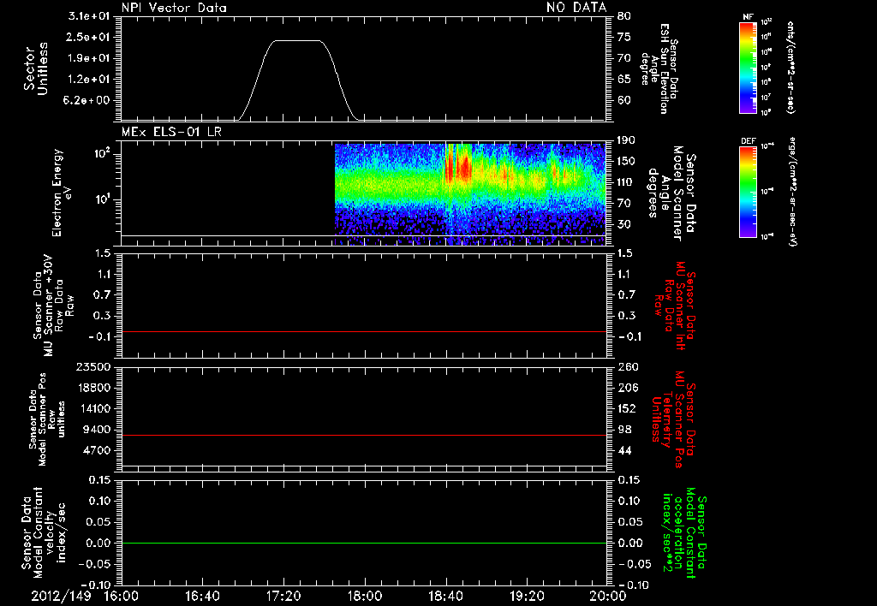The height and width of the screenshot is (606, 877).
Task: Click the "MU Scanner +30V Raw Data" axis label
Action: coord(53,306)
